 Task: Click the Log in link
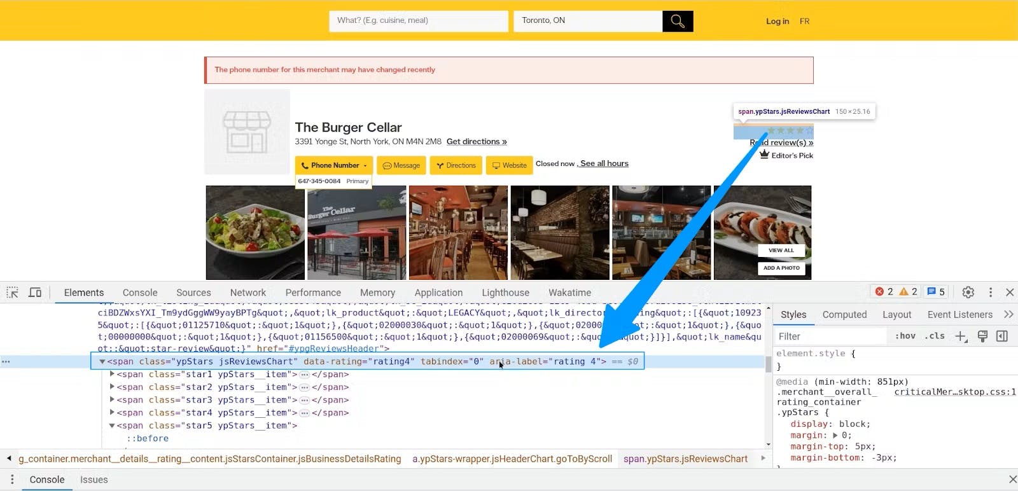pyautogui.click(x=777, y=21)
